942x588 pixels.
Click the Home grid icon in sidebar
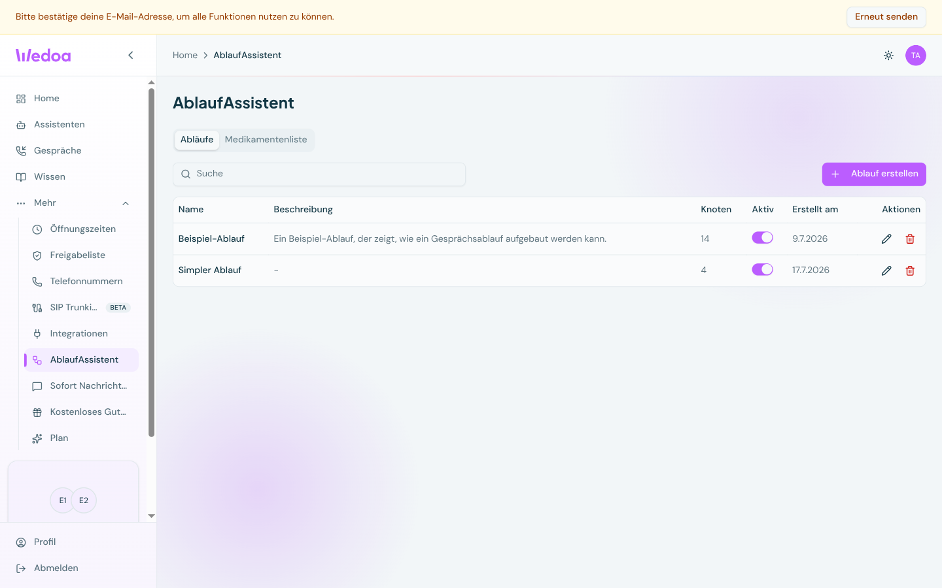[21, 99]
